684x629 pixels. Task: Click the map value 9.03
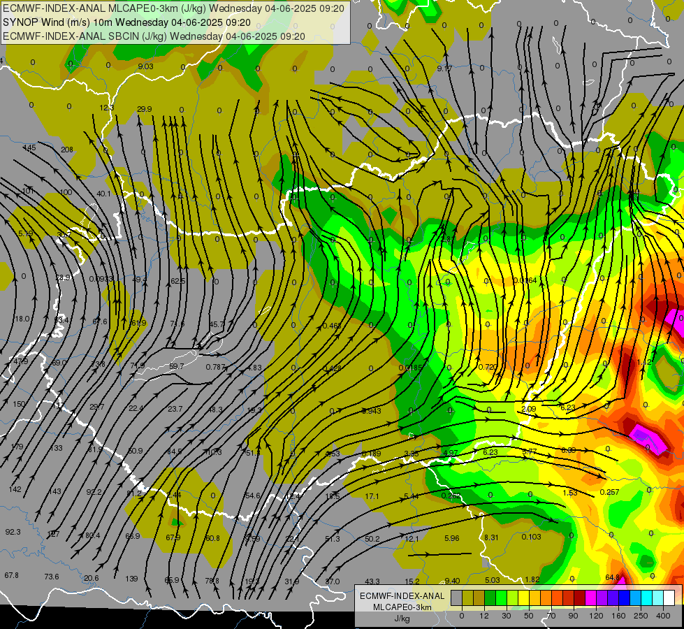(146, 66)
